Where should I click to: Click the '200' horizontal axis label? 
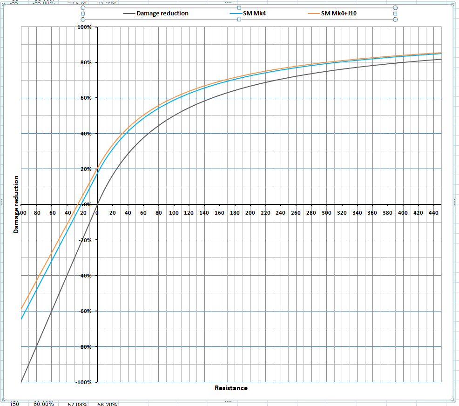[x=250, y=213]
